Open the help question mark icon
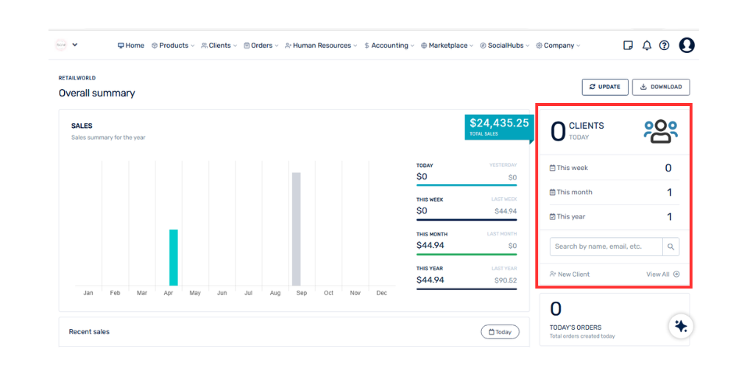The width and height of the screenshot is (736, 368). pyautogui.click(x=664, y=46)
